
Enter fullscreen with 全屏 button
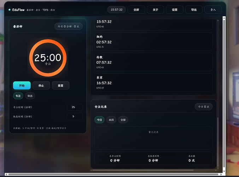[136, 10]
